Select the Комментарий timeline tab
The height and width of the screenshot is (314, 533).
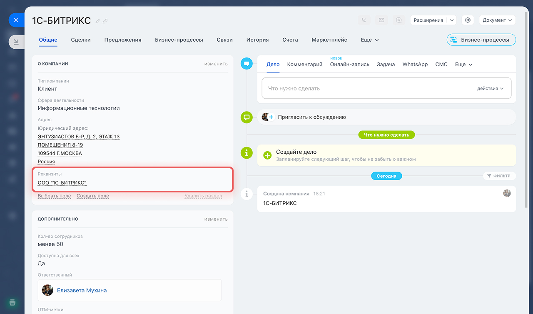point(305,65)
